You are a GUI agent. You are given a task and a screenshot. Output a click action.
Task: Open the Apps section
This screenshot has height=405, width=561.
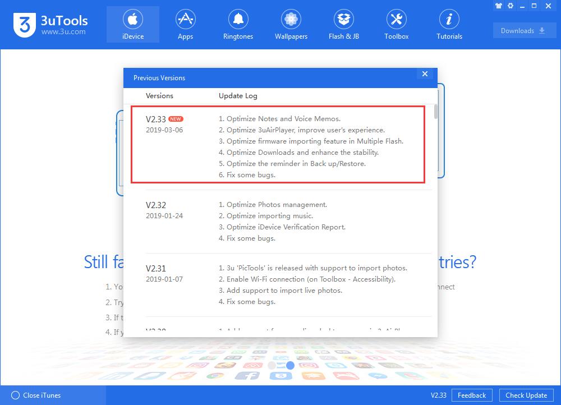tap(185, 25)
